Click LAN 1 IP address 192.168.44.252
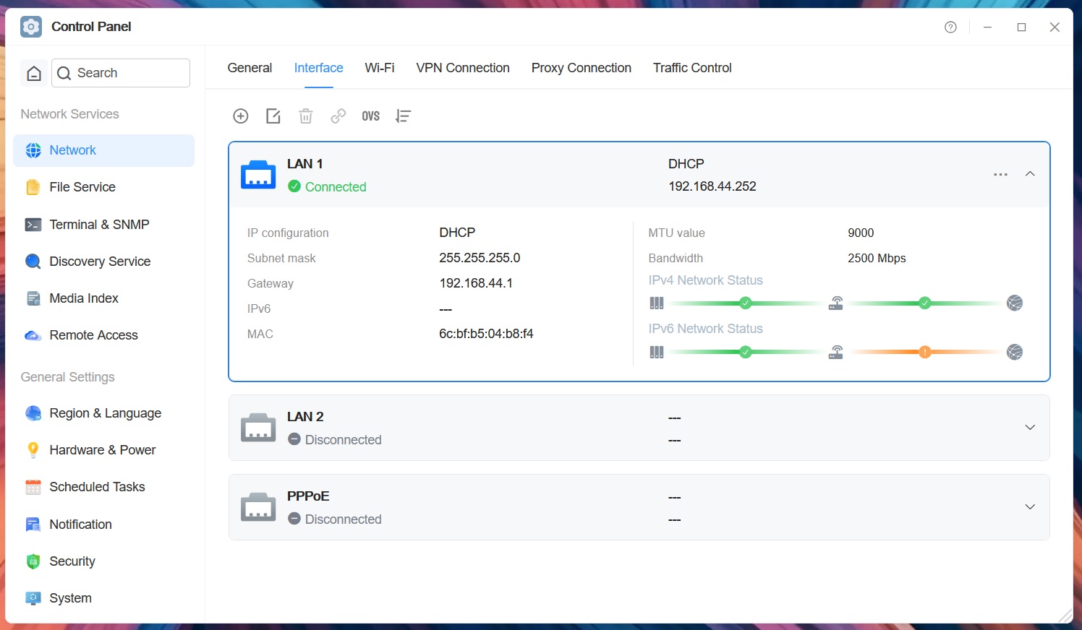 712,186
